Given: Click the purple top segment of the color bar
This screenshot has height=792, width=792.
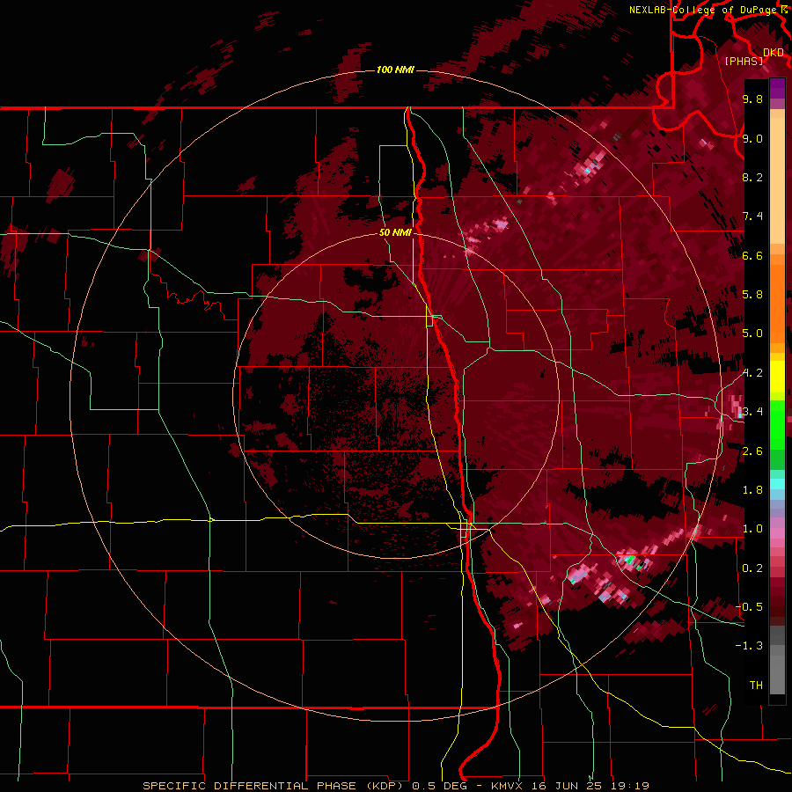Looking at the screenshot, I should 777,88.
